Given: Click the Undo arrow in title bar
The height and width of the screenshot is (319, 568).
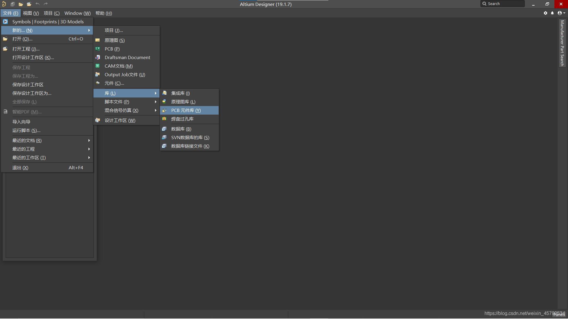Looking at the screenshot, I should (37, 4).
